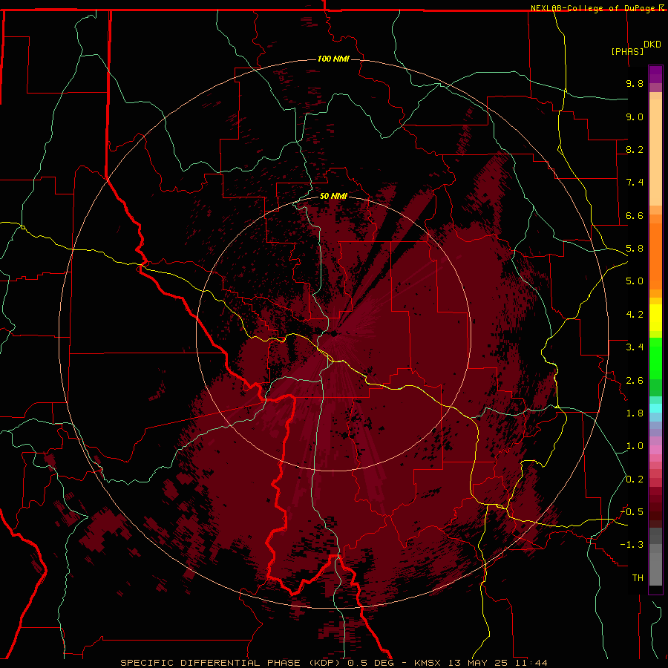
Task: Click the 9.0 scale value
Action: pyautogui.click(x=635, y=117)
